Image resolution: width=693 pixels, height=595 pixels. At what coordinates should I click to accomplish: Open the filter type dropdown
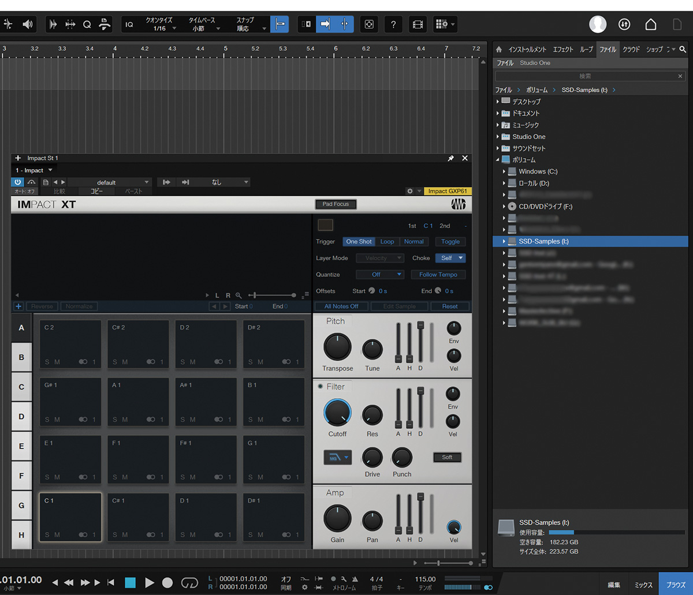pos(337,458)
